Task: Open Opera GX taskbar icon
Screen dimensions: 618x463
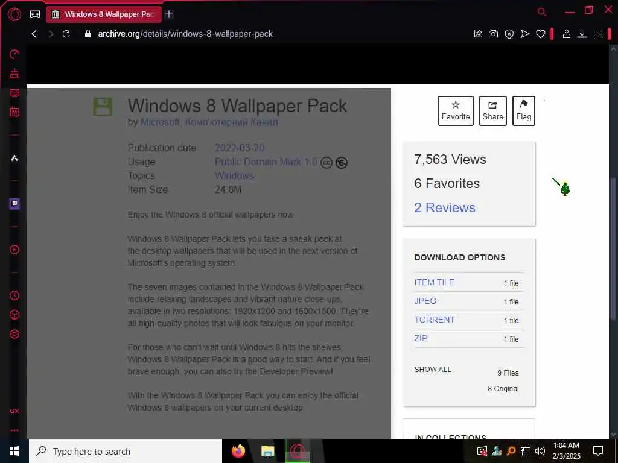Action: 298,451
